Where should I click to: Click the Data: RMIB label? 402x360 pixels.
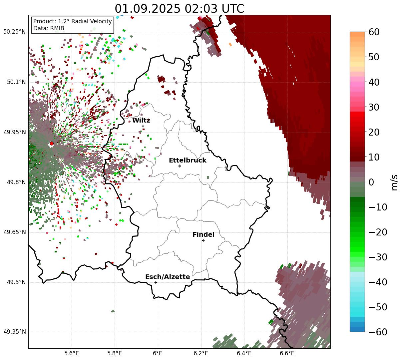pos(49,28)
